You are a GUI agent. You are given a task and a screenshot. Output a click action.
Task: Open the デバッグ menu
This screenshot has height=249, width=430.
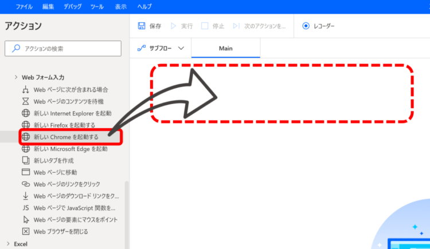(x=72, y=6)
